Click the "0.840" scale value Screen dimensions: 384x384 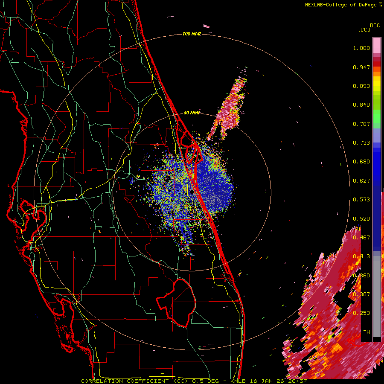(x=361, y=105)
